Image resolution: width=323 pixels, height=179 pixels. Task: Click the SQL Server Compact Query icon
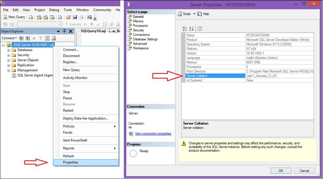60,17
